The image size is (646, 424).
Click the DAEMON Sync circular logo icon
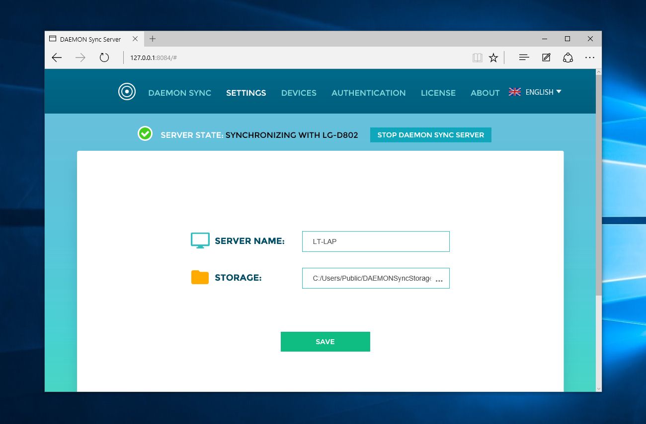pos(127,92)
